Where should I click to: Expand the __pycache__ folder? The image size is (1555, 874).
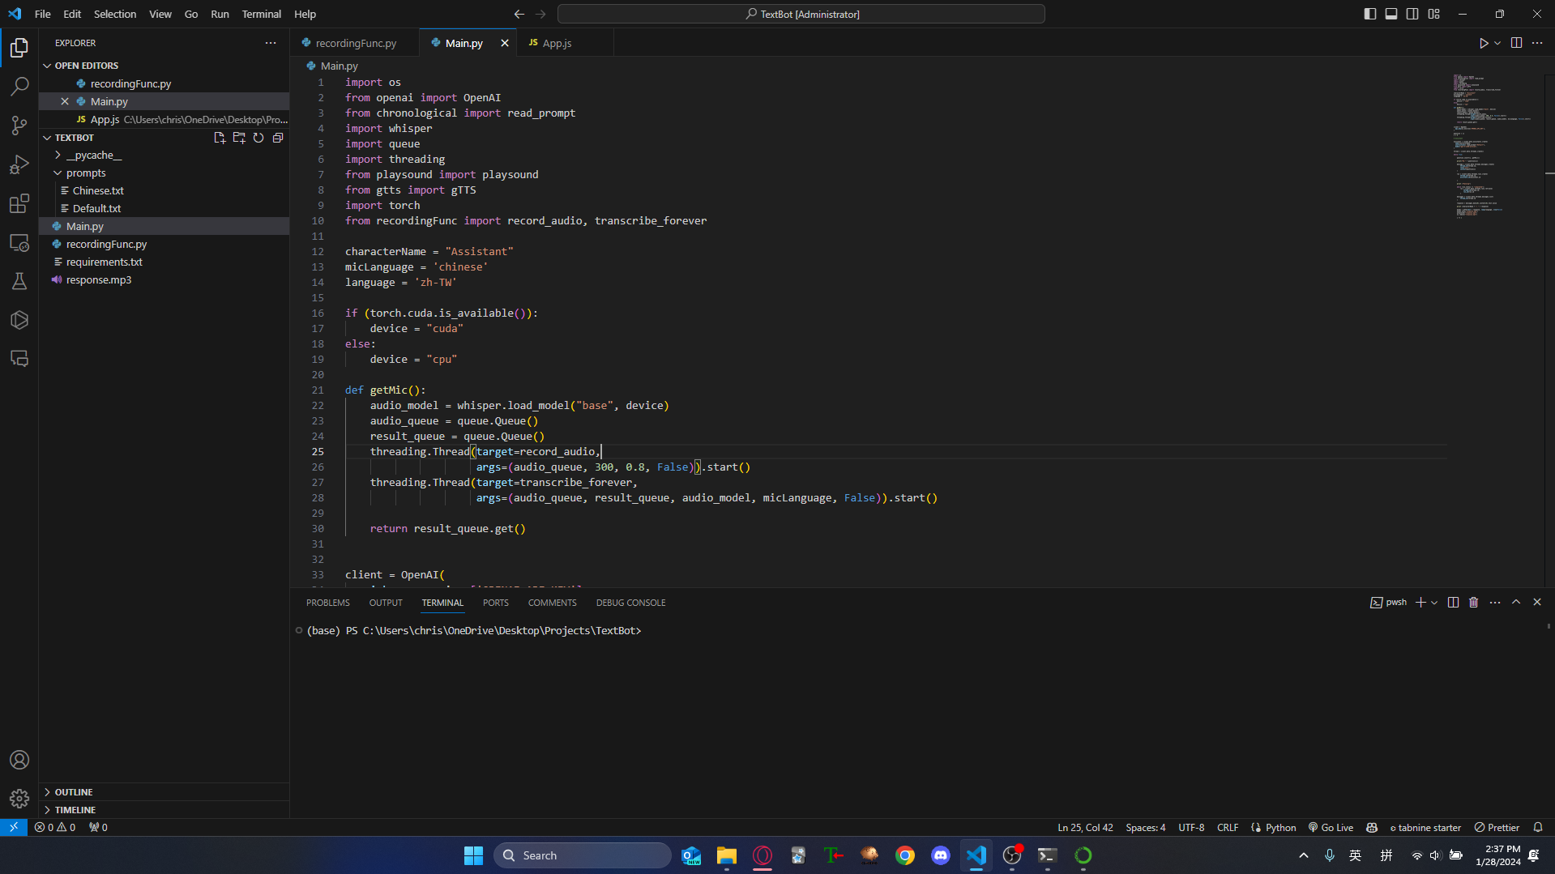click(x=94, y=155)
